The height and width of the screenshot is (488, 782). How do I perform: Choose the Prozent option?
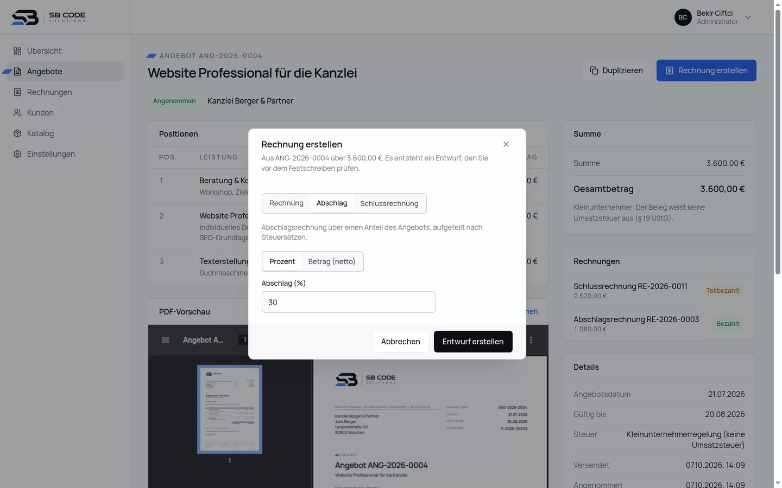(x=282, y=261)
